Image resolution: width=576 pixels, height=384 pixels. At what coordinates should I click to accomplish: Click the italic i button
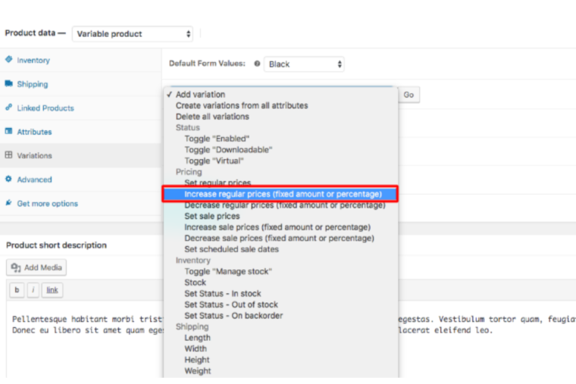[33, 290]
